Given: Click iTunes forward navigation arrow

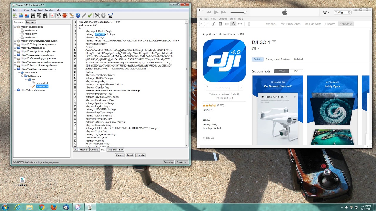Looking at the screenshot, I should point(207,24).
